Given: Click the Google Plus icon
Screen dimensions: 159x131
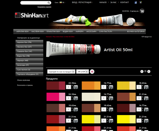Looking at the screenshot, I should click(141, 2).
